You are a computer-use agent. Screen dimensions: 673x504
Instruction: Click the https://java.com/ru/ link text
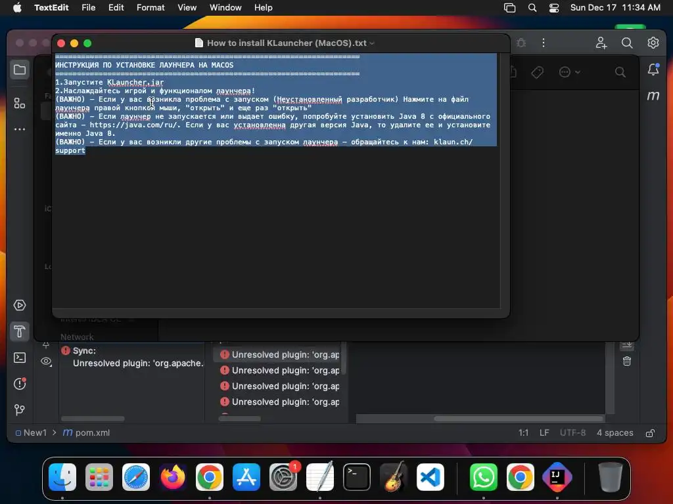(x=135, y=125)
